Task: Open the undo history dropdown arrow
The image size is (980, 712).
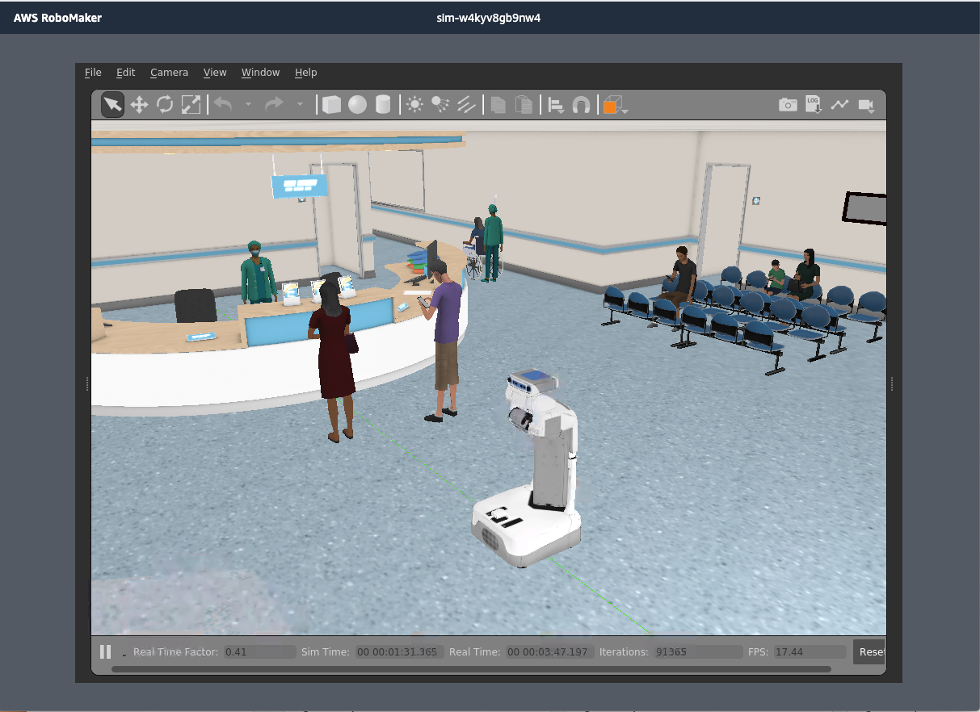Action: point(248,104)
